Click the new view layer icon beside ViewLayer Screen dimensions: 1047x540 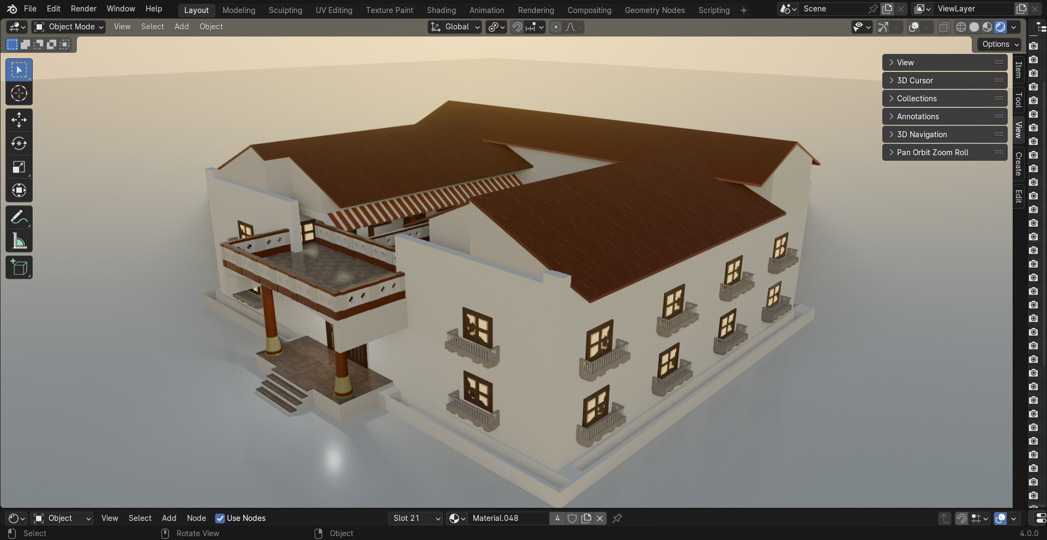point(1021,9)
